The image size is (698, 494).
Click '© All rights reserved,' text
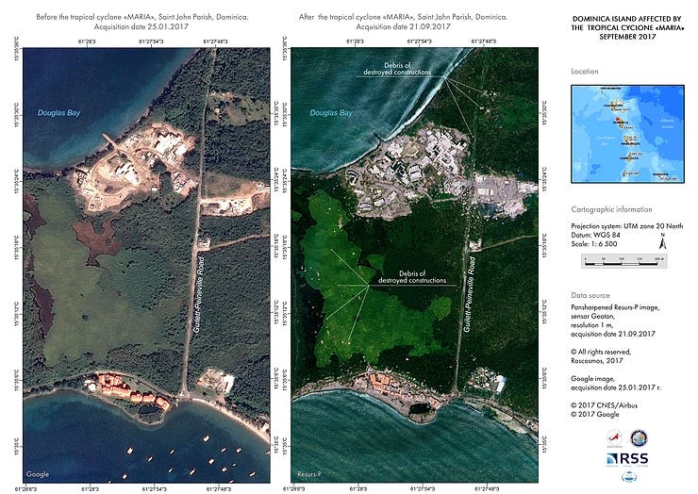(601, 352)
